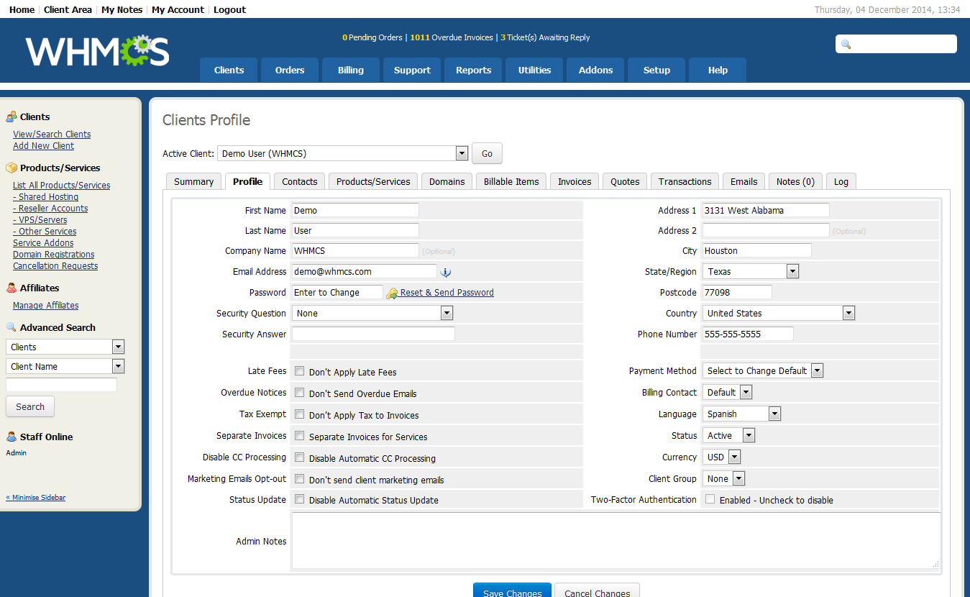
Task: Open the Clients main menu
Action: click(229, 70)
